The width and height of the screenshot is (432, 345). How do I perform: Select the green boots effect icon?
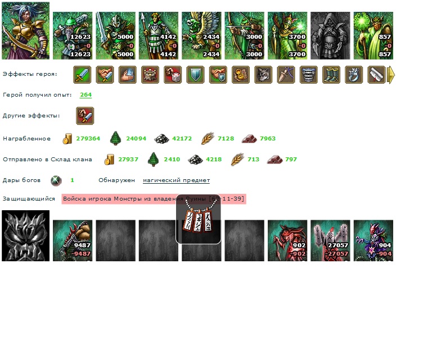pyautogui.click(x=331, y=75)
